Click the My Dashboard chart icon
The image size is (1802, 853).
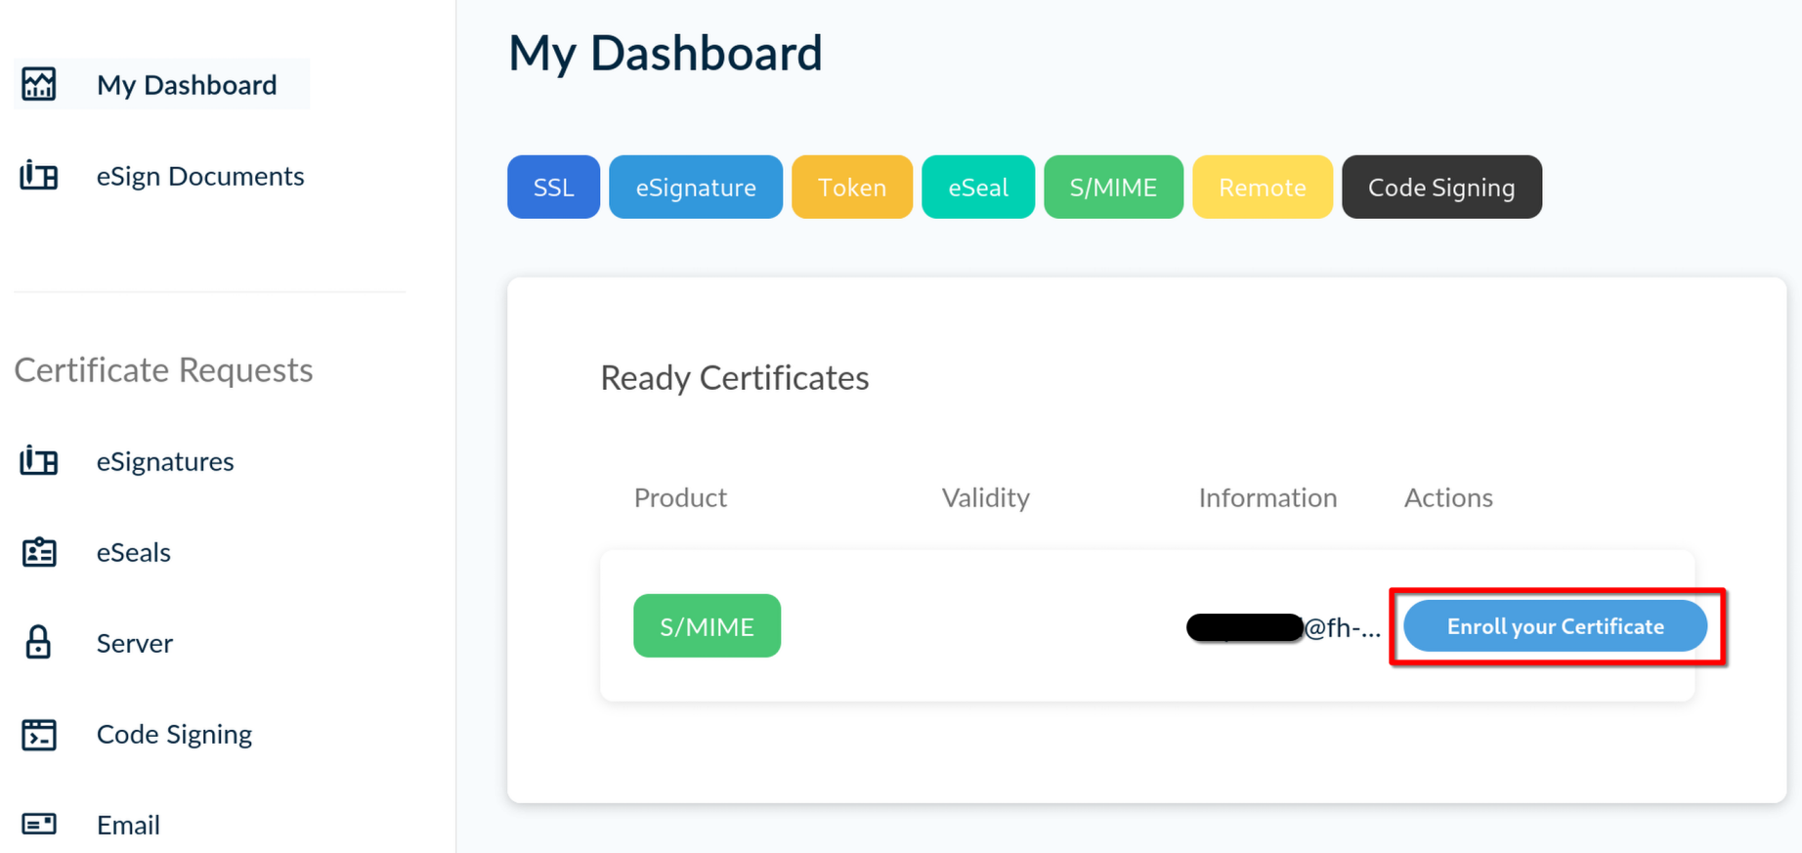pyautogui.click(x=39, y=85)
